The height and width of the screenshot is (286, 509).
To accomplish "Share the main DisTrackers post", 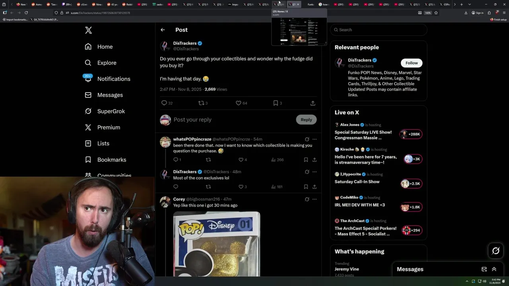I will (x=313, y=103).
